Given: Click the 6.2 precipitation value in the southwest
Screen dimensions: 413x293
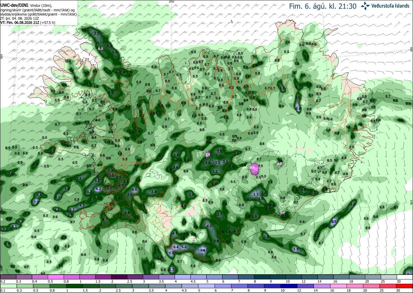Looking at the screenshot, I should click(98, 189).
